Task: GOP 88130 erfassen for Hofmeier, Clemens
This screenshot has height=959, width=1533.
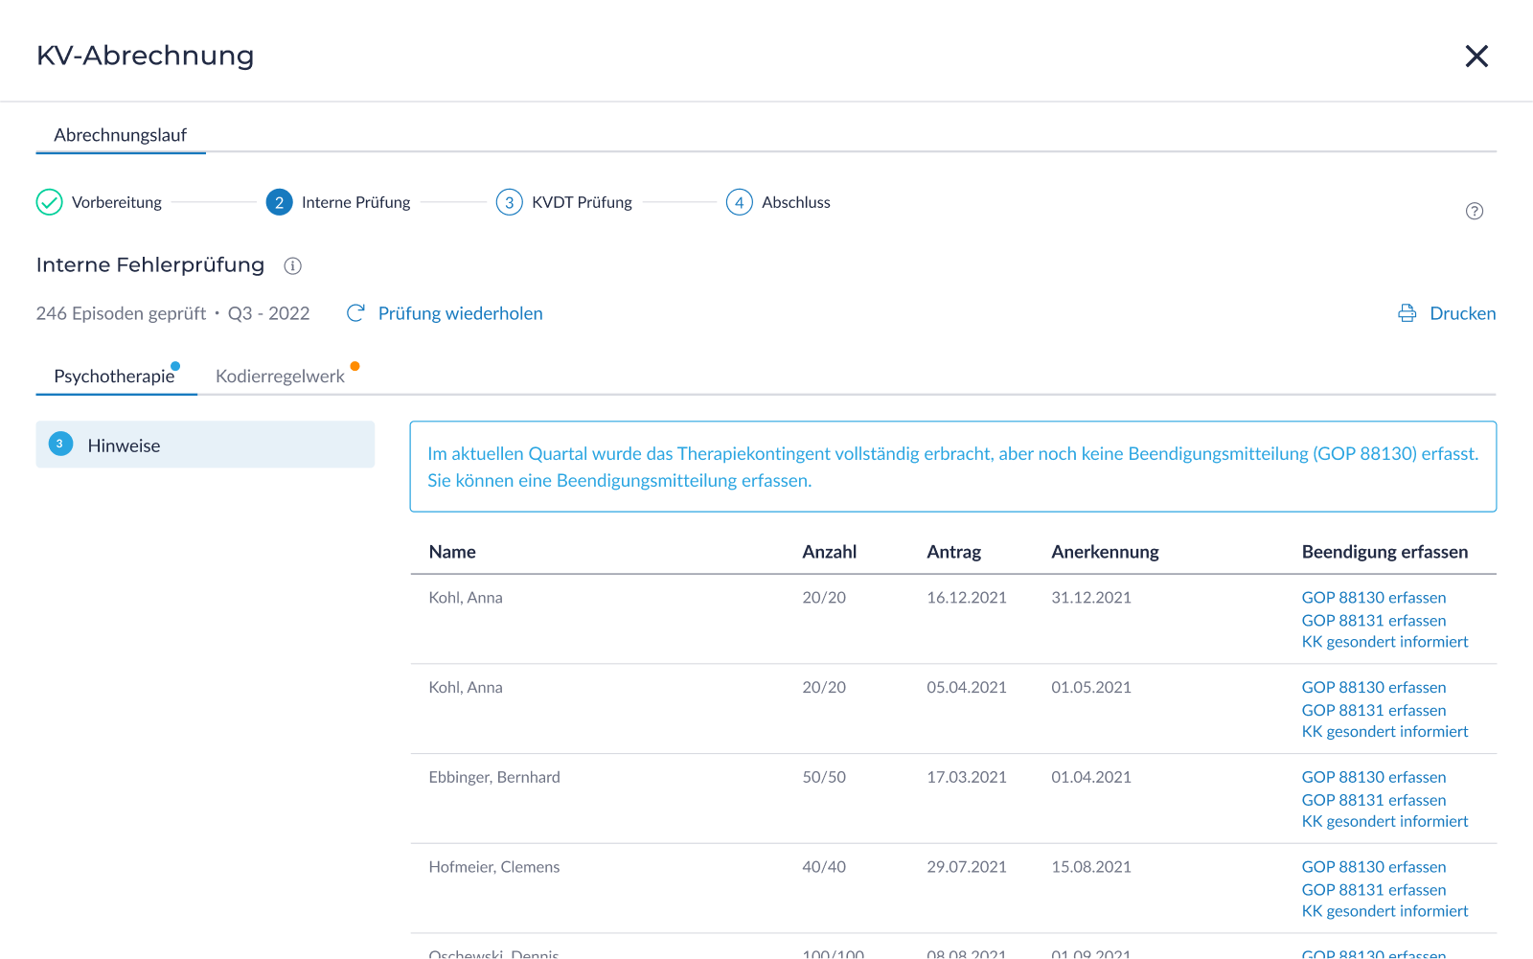Action: click(1374, 867)
